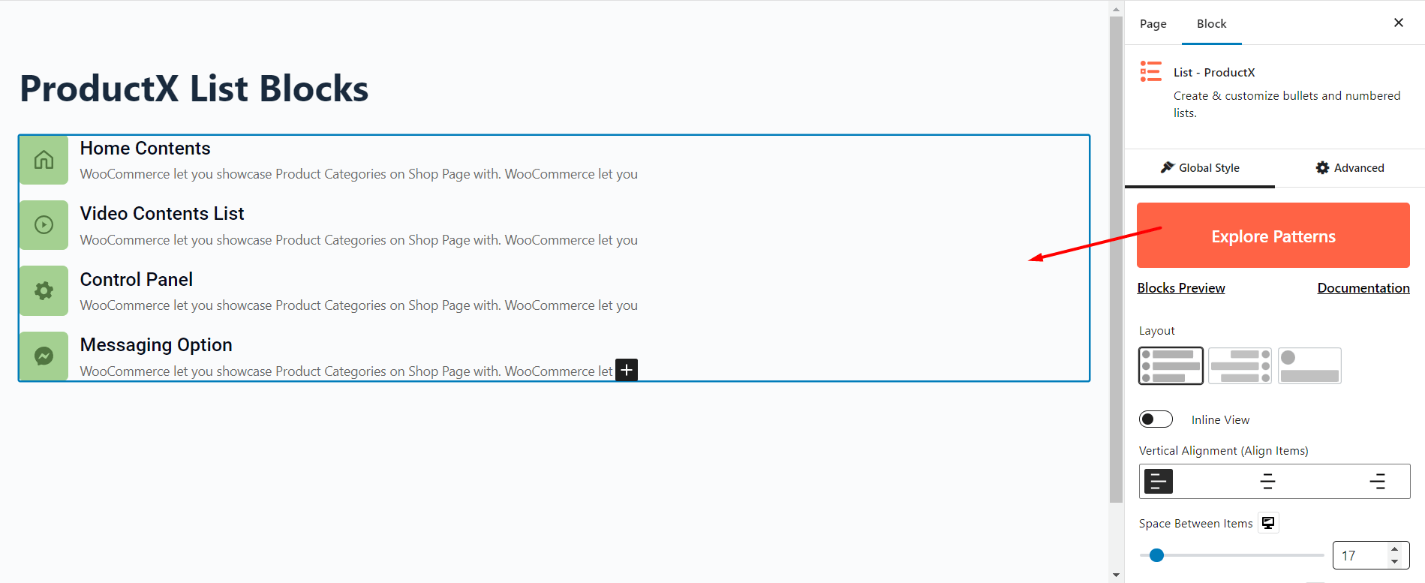Viewport: 1425px width, 583px height.
Task: Open the Global Style tab
Action: coord(1200,168)
